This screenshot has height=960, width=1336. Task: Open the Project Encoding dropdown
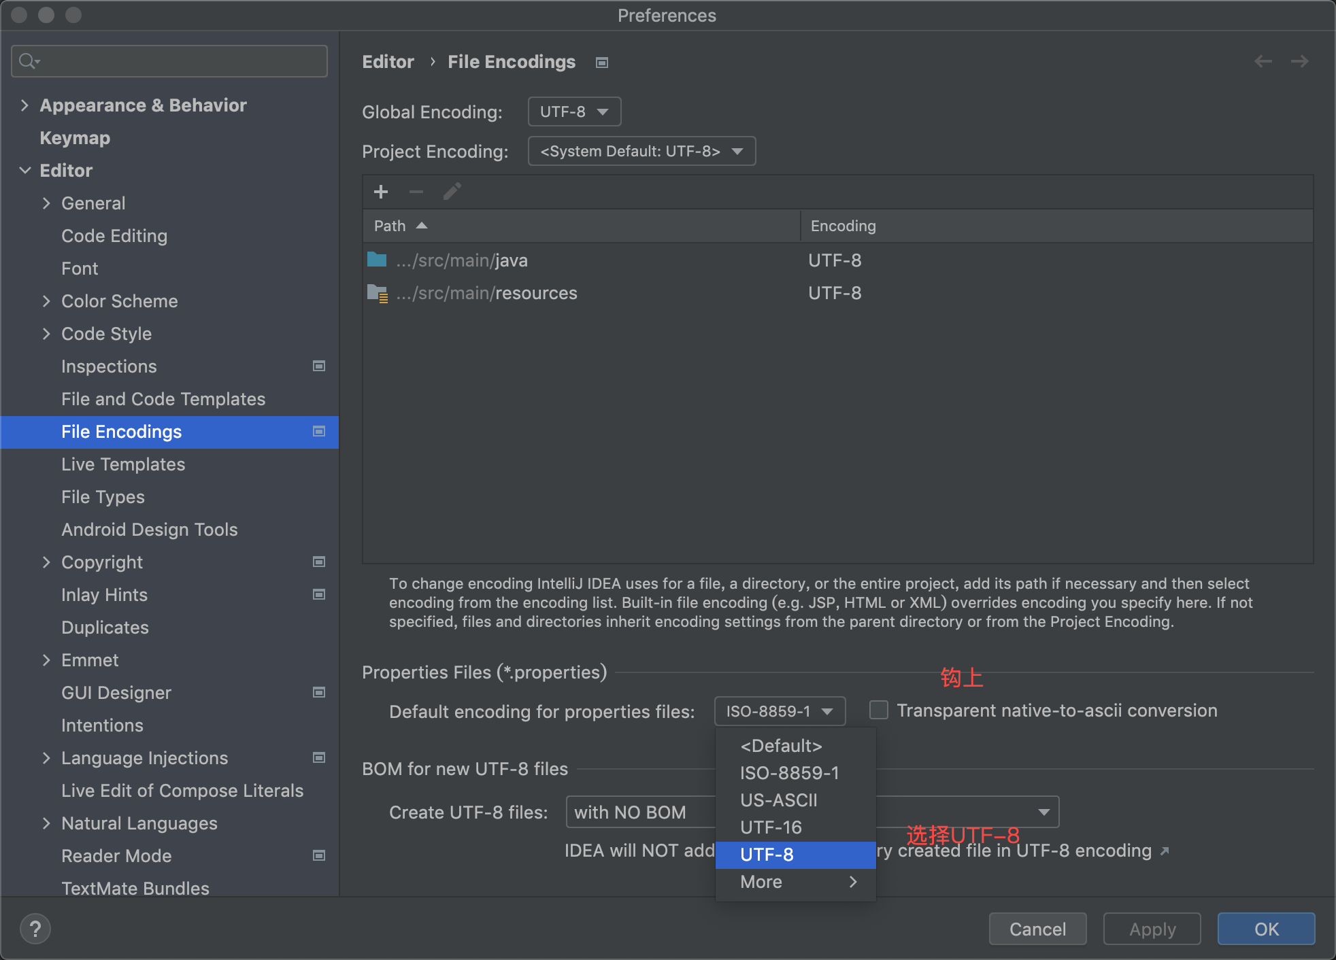click(x=641, y=151)
